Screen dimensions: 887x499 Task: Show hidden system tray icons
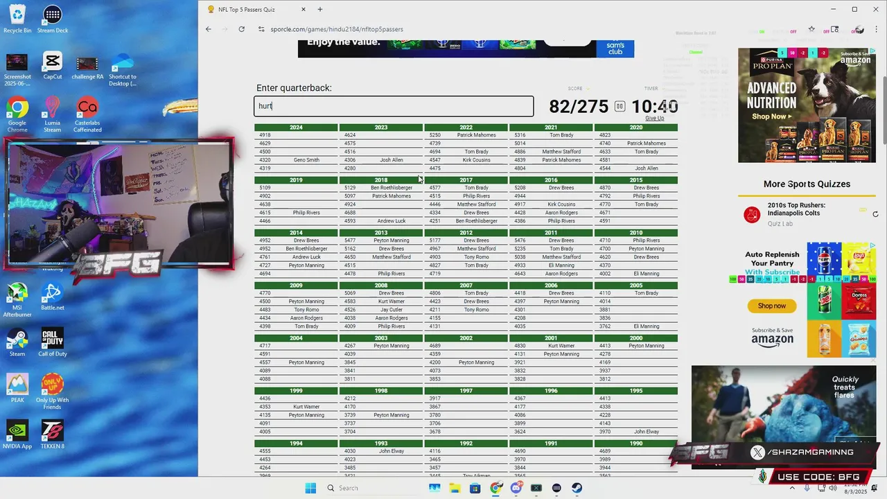click(x=792, y=488)
